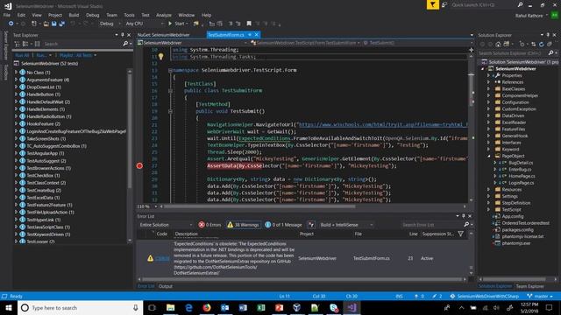Click Refresh icon in Solution Explorer toolbar

click(x=542, y=44)
